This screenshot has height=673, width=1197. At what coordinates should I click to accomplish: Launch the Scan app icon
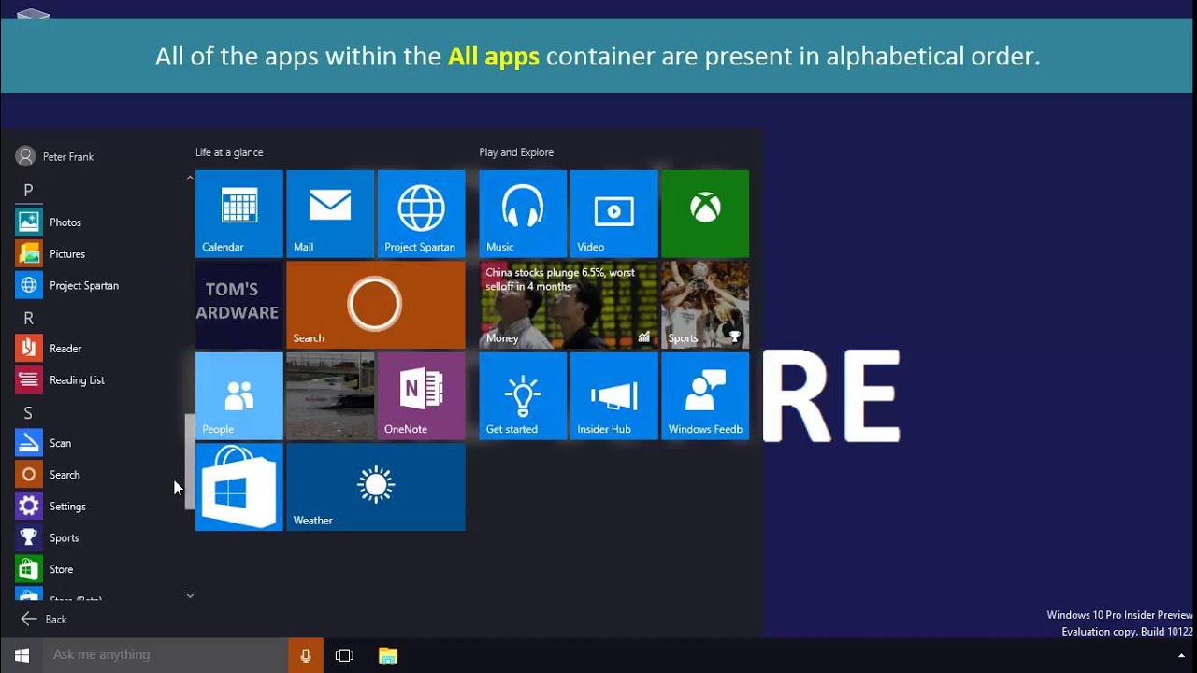[29, 443]
